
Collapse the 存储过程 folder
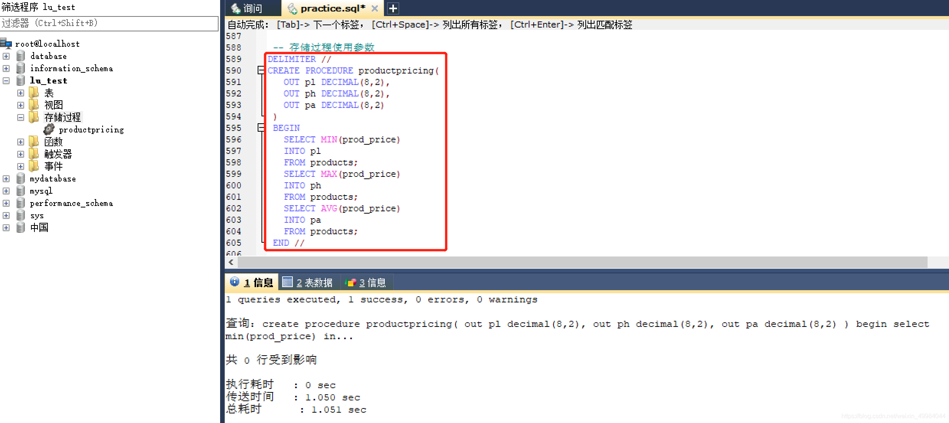21,118
